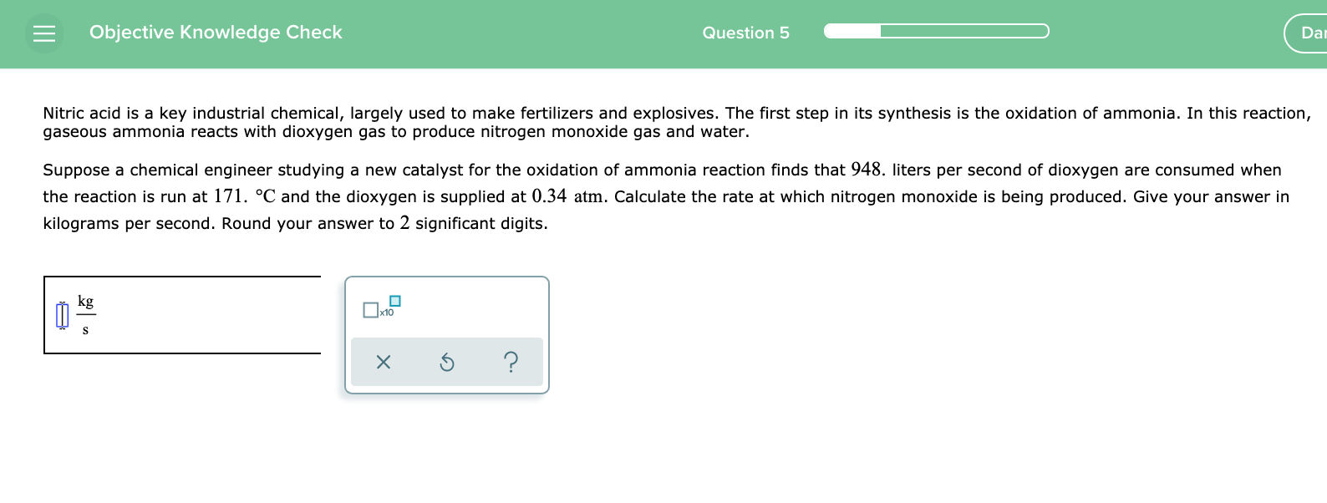
Task: Clear your answer with the X icon
Action: [383, 361]
